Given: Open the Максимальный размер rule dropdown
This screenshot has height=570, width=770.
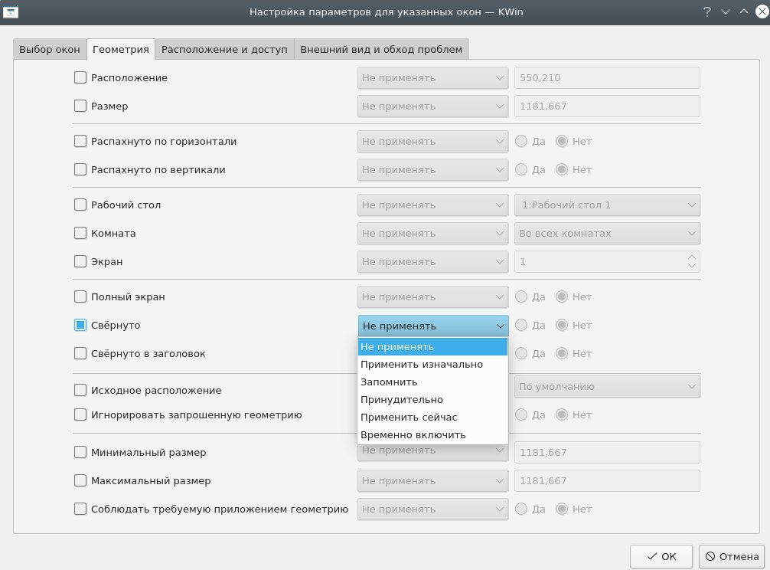Looking at the screenshot, I should (432, 481).
